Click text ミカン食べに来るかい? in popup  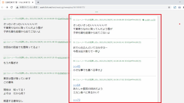point(86,92)
